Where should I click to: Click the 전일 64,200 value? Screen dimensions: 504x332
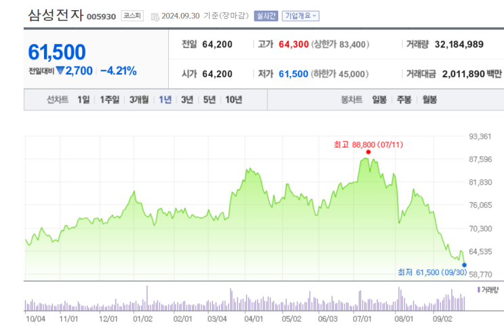pyautogui.click(x=217, y=44)
